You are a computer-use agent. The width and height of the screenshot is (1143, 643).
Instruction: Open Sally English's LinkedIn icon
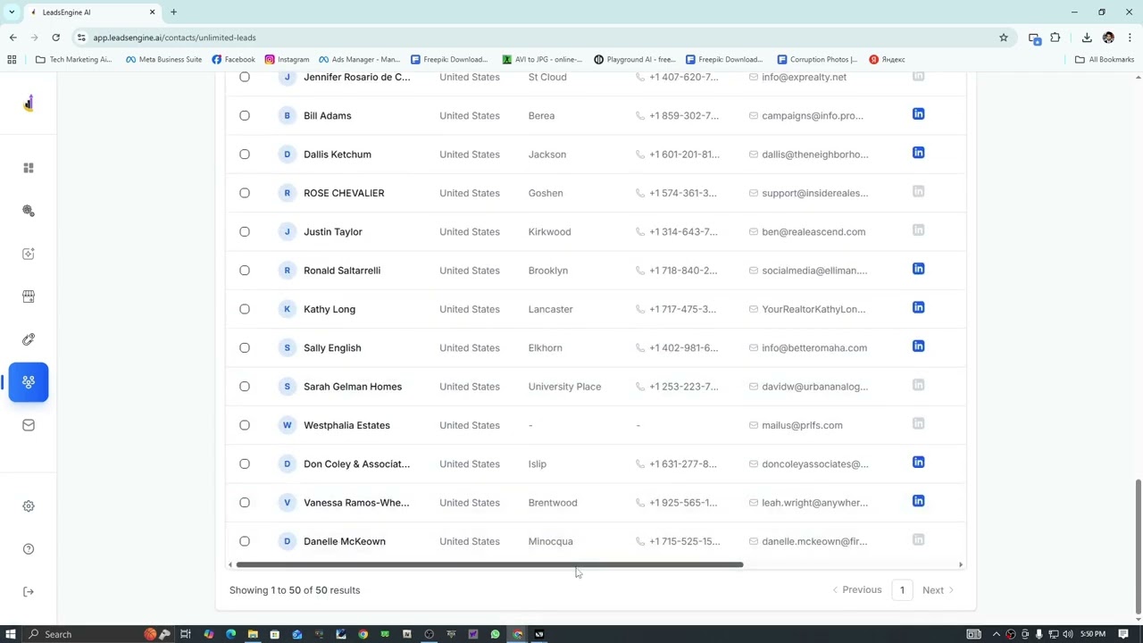pos(918,347)
